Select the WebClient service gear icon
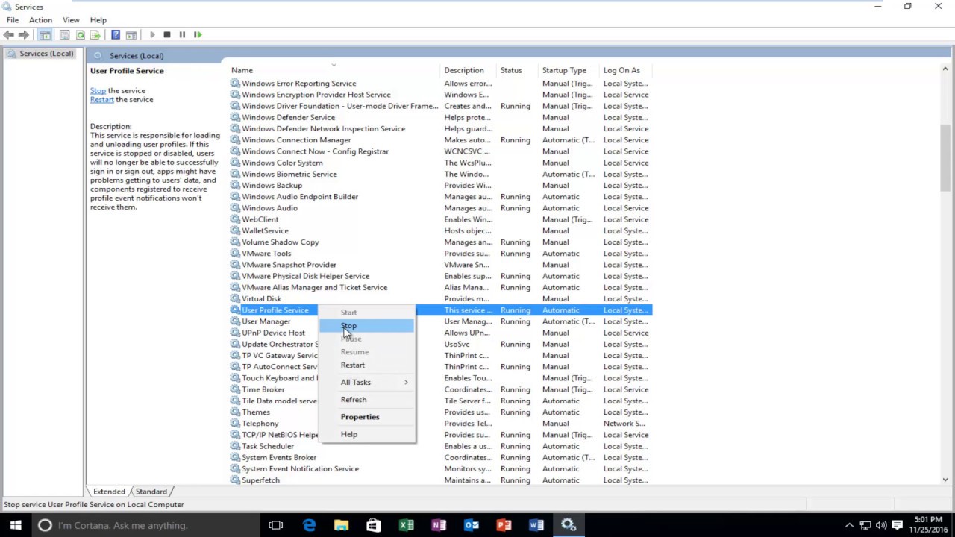Screen dimensions: 955x537 235,219
